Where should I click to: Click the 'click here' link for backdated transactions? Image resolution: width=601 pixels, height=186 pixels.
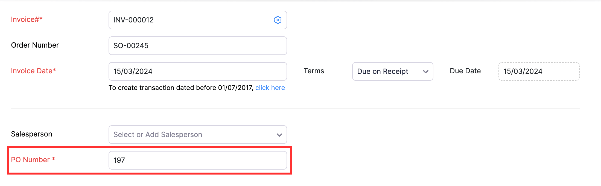click(270, 88)
